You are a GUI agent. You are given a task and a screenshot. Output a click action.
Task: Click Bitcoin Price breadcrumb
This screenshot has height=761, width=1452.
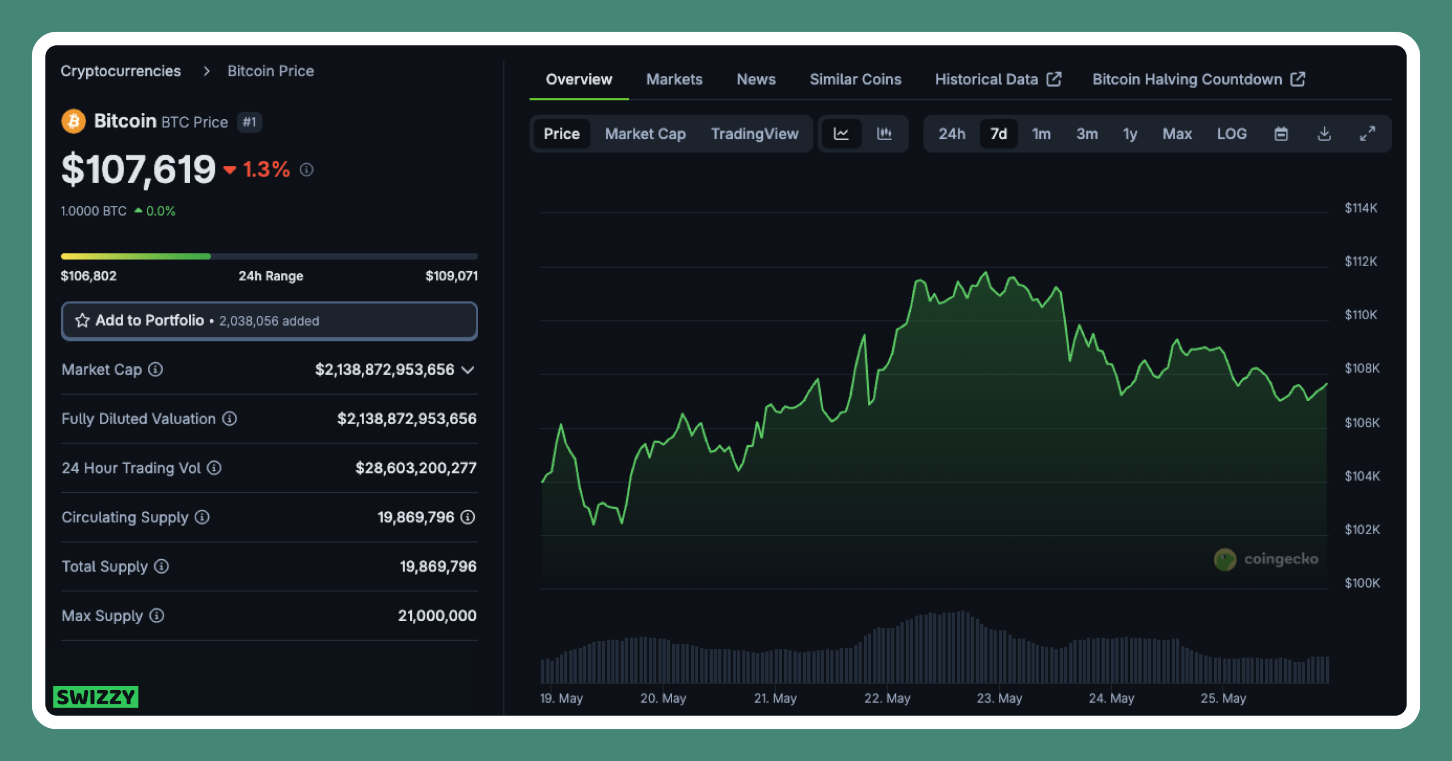click(x=271, y=71)
